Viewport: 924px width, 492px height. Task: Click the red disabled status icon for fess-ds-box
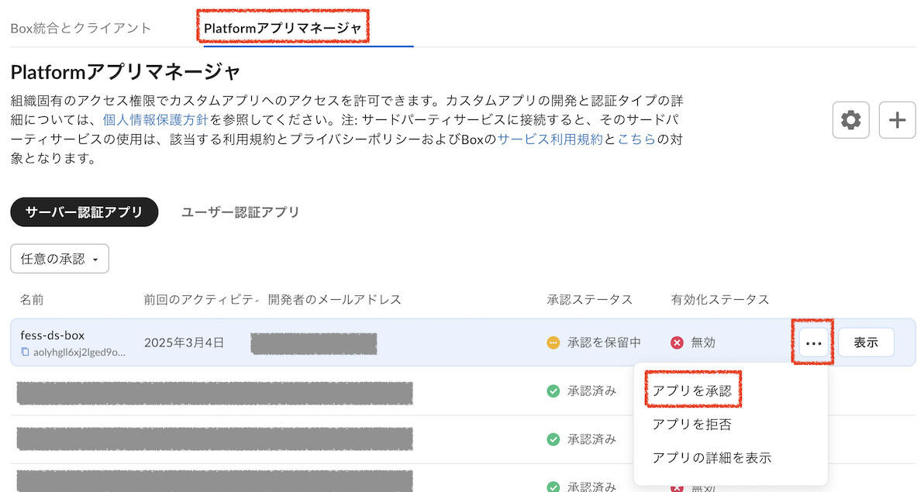[677, 343]
